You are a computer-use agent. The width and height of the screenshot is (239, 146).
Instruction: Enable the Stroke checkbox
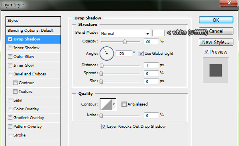point(10,135)
